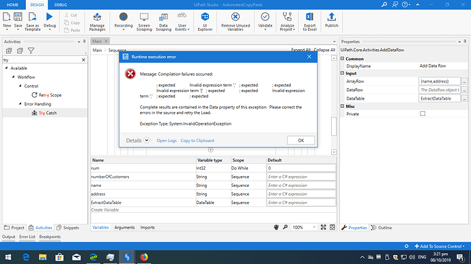Open Firefox from the taskbar
The width and height of the screenshot is (471, 264).
[x=144, y=257]
